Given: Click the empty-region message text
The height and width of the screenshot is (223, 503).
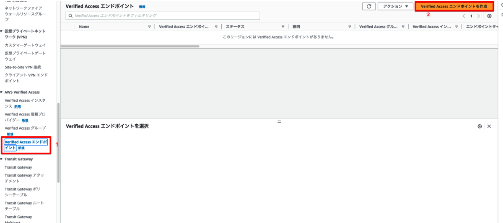Looking at the screenshot, I should 278,37.
